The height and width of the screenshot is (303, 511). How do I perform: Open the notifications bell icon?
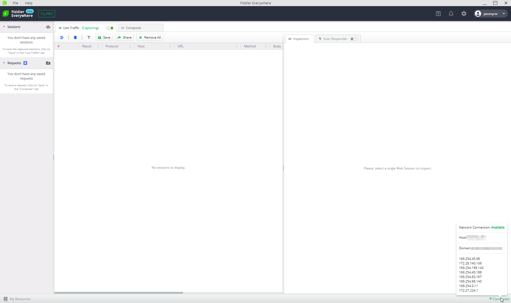(x=451, y=14)
